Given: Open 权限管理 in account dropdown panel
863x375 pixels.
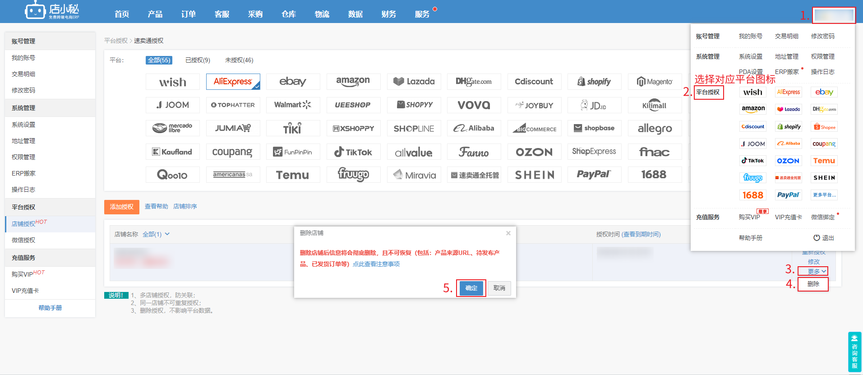Looking at the screenshot, I should point(823,56).
